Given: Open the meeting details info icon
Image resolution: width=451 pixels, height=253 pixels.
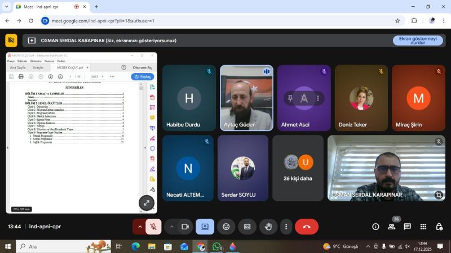Looking at the screenshot, I should (375, 227).
